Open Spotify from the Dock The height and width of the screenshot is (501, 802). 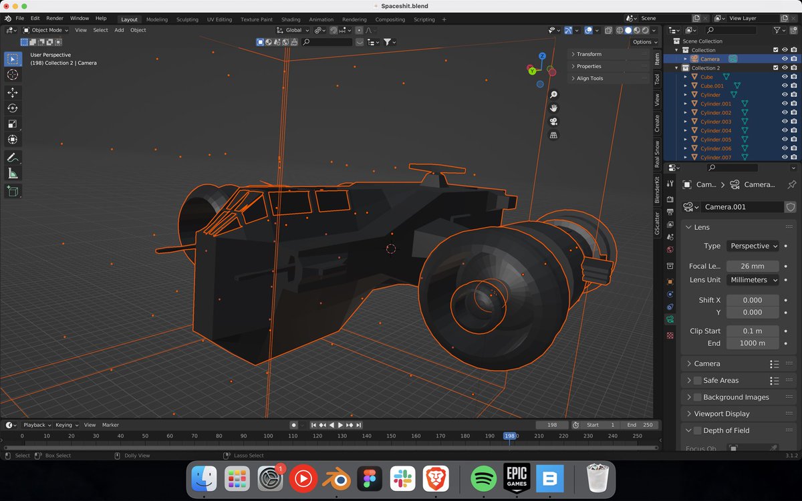point(483,479)
